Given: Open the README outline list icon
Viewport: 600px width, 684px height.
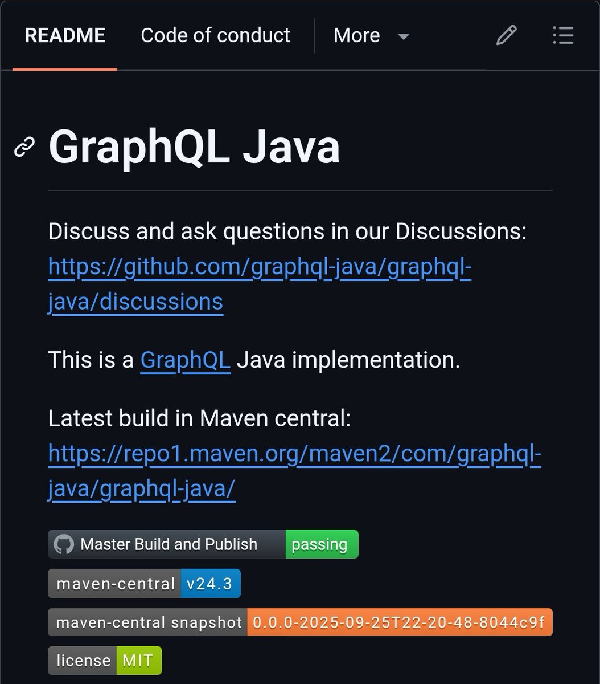Looking at the screenshot, I should (x=562, y=35).
